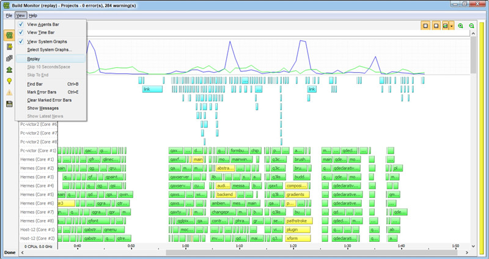
Task: Choose Replay from the View menu
Action: [x=34, y=59]
